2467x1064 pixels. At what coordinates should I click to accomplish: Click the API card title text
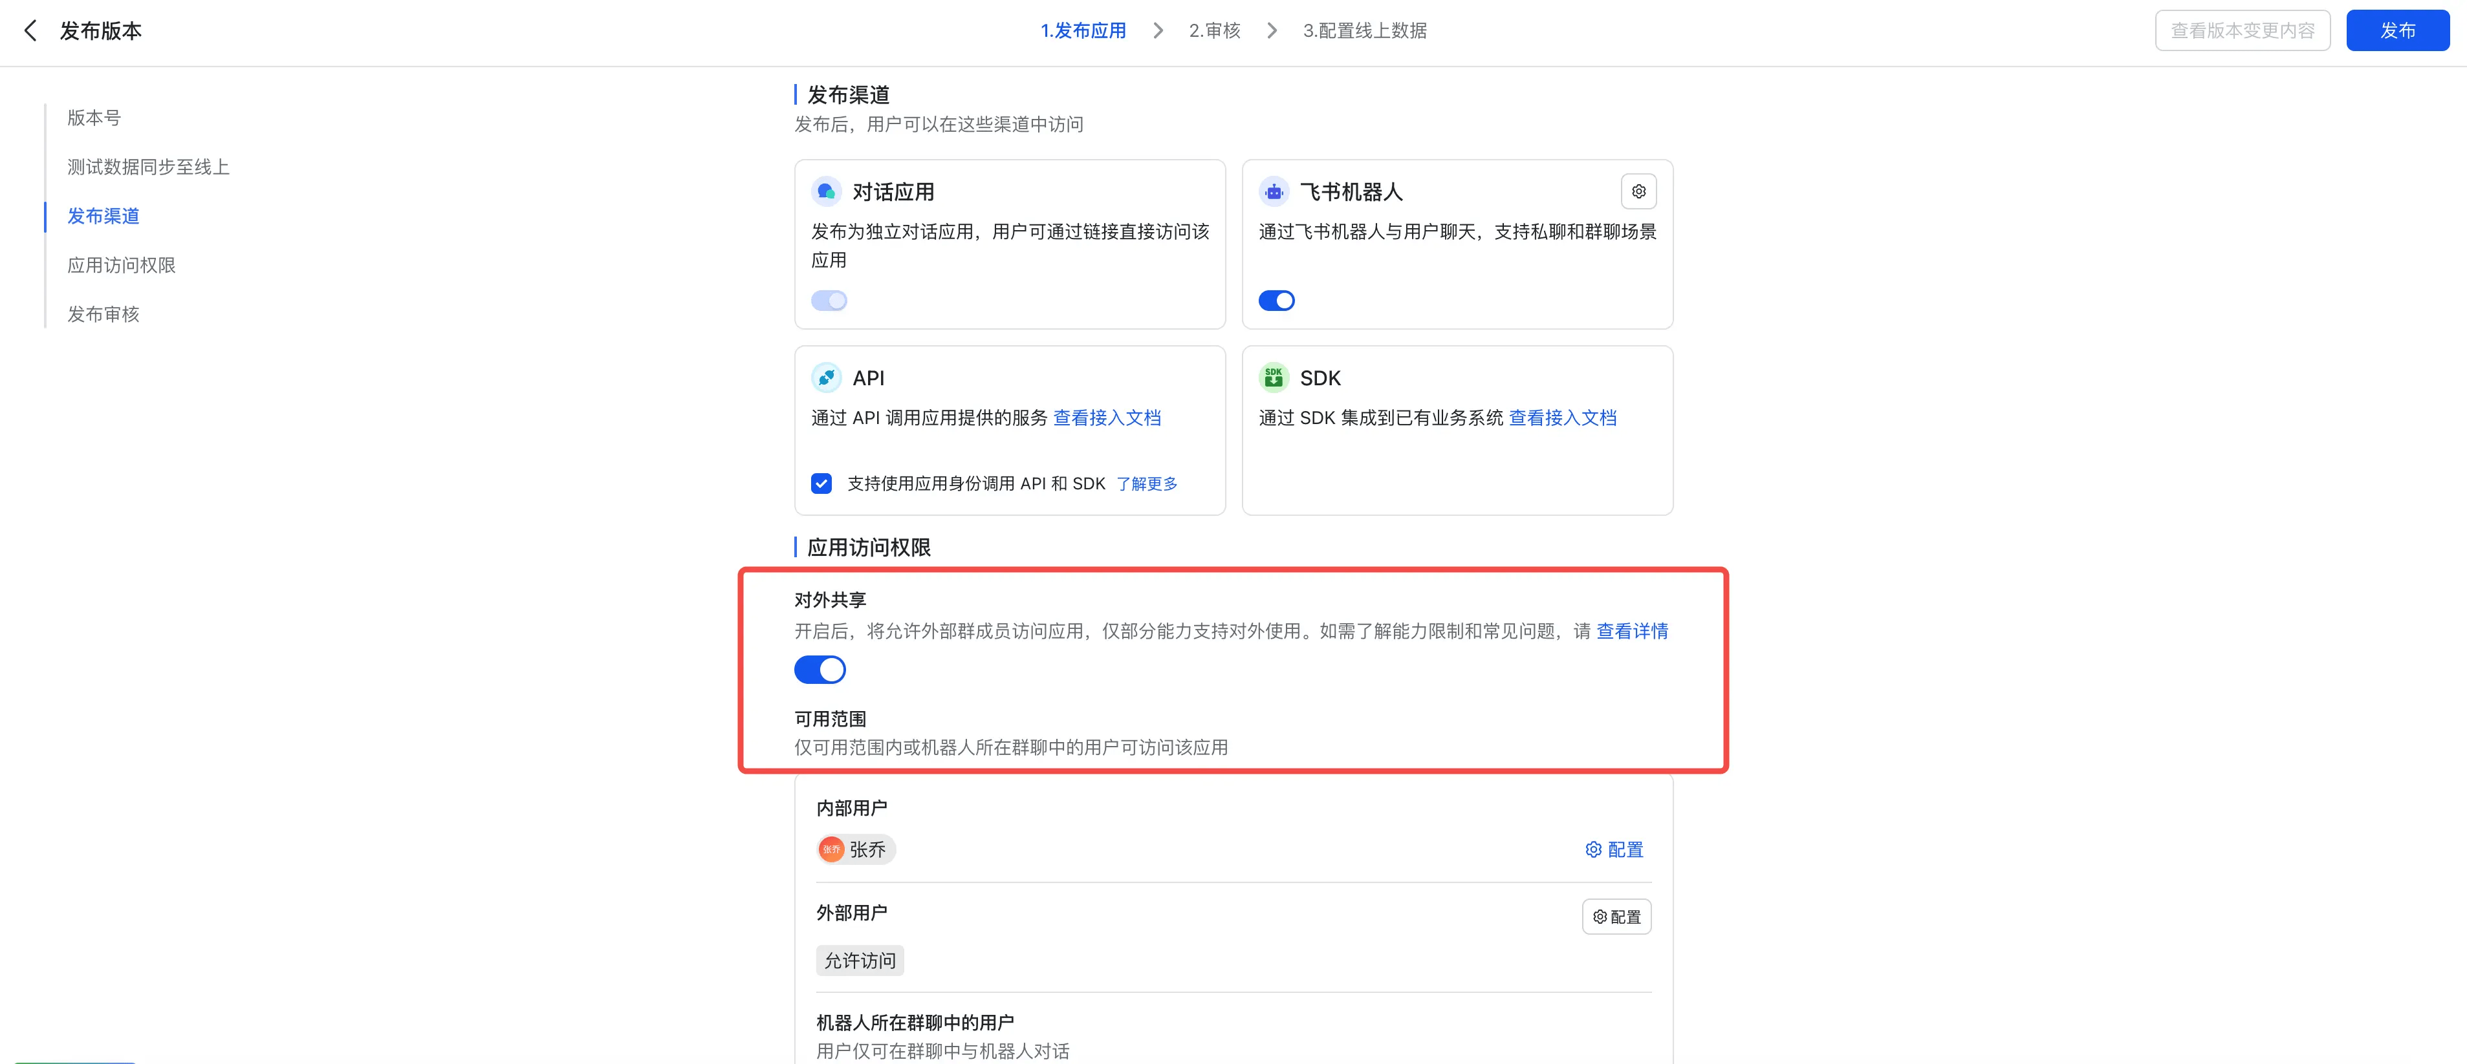point(869,378)
